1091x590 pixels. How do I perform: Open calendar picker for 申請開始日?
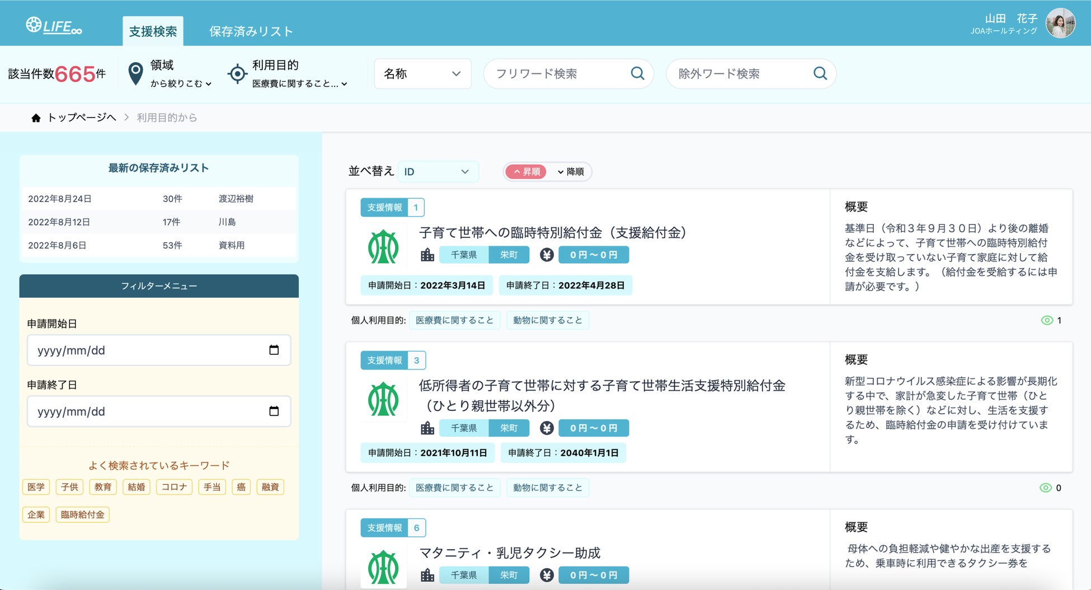pyautogui.click(x=274, y=350)
